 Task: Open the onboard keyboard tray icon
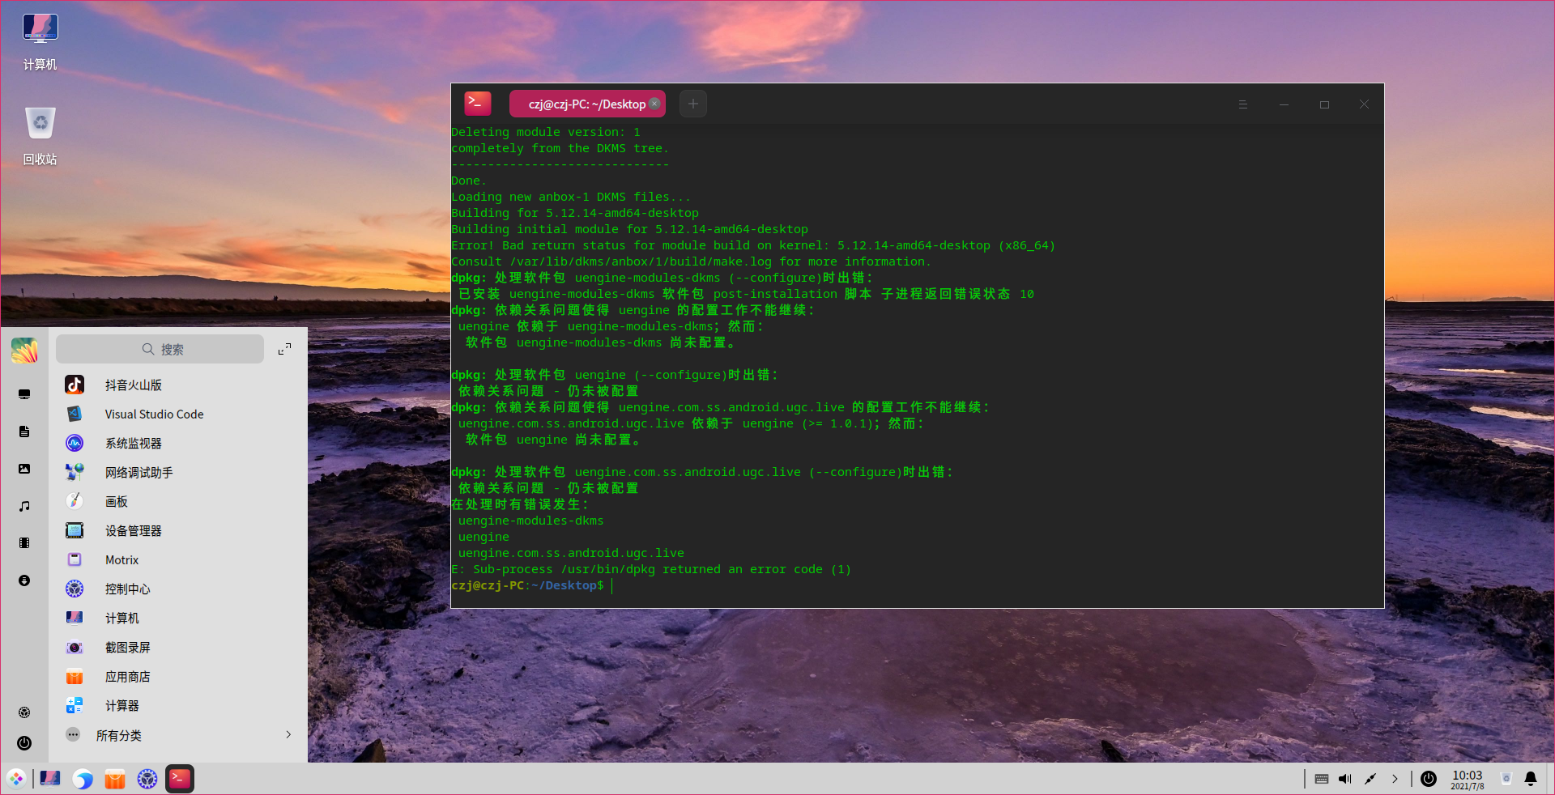pos(1322,779)
